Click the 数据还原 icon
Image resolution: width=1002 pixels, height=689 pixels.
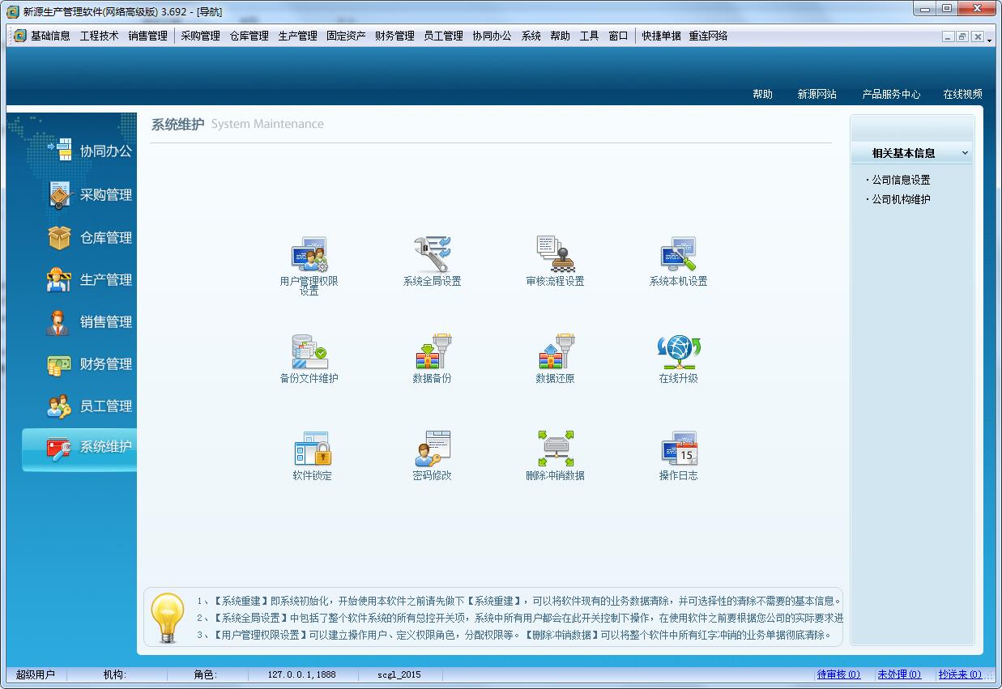(x=555, y=352)
